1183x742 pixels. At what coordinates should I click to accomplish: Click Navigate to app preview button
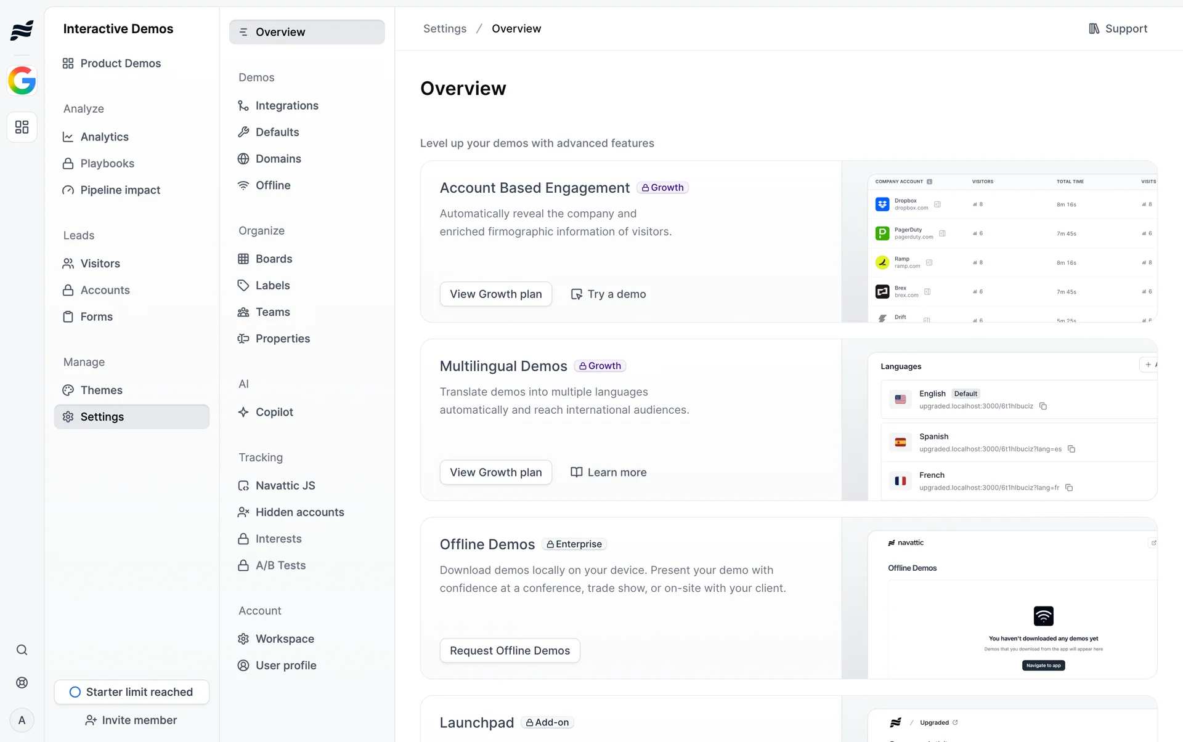(1043, 666)
